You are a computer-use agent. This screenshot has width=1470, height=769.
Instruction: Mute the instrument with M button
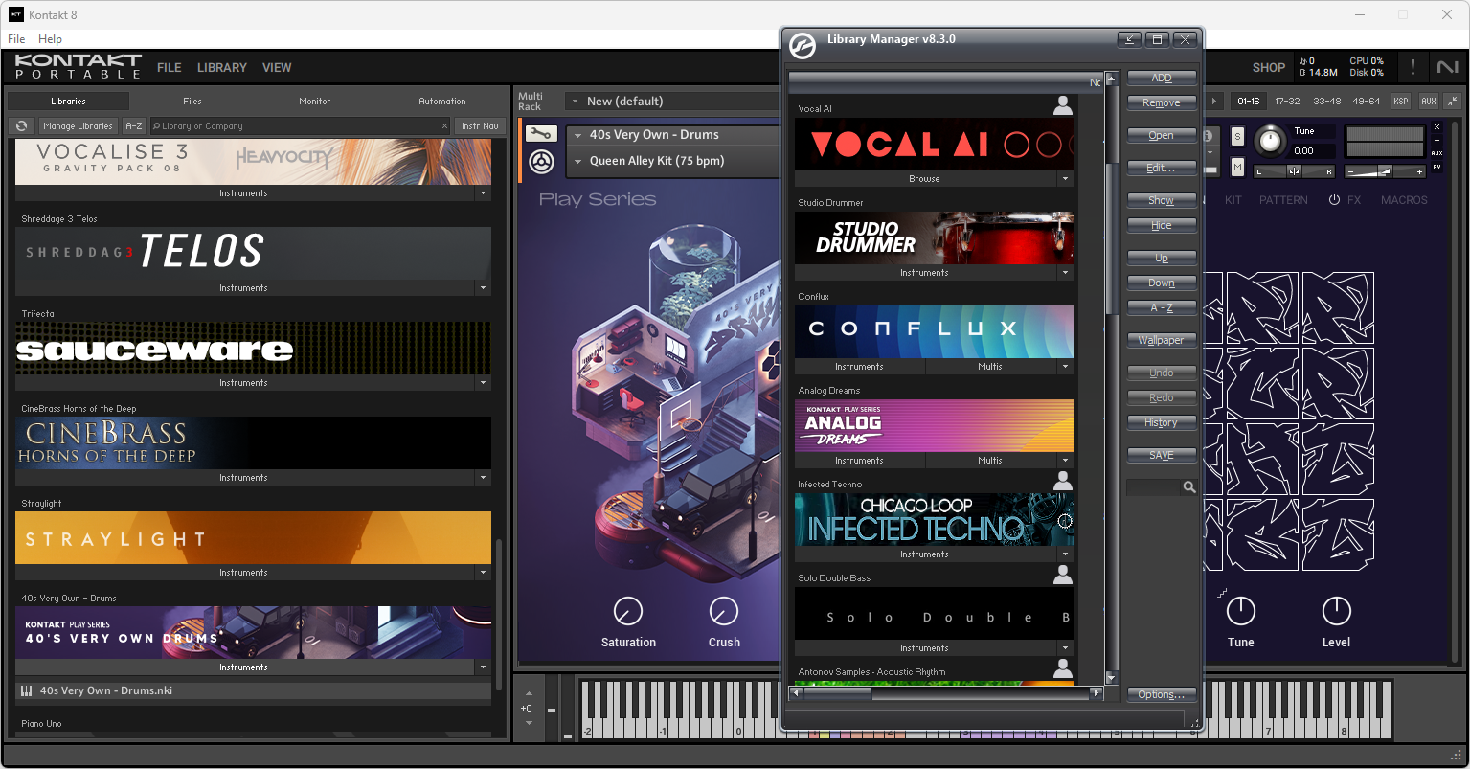[1237, 168]
